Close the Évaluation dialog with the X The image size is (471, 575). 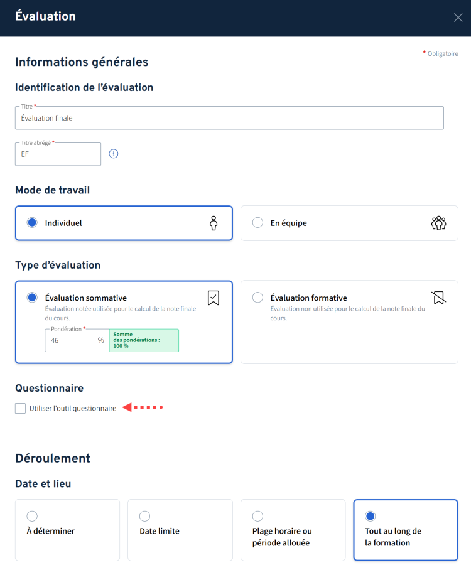click(458, 18)
